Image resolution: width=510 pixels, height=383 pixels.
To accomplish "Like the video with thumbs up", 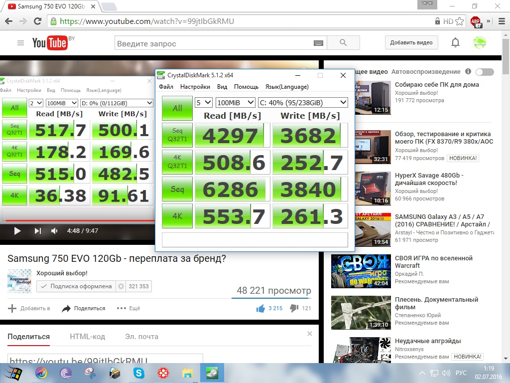I will click(x=260, y=308).
